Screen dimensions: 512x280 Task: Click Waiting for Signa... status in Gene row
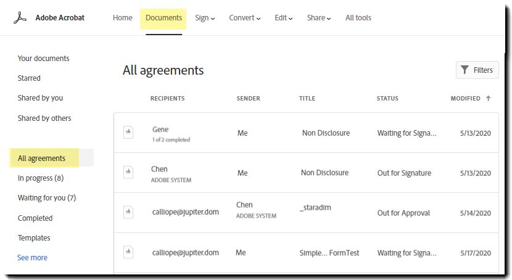pos(407,133)
